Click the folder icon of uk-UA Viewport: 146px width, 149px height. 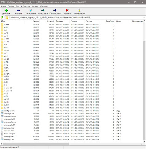(2, 99)
